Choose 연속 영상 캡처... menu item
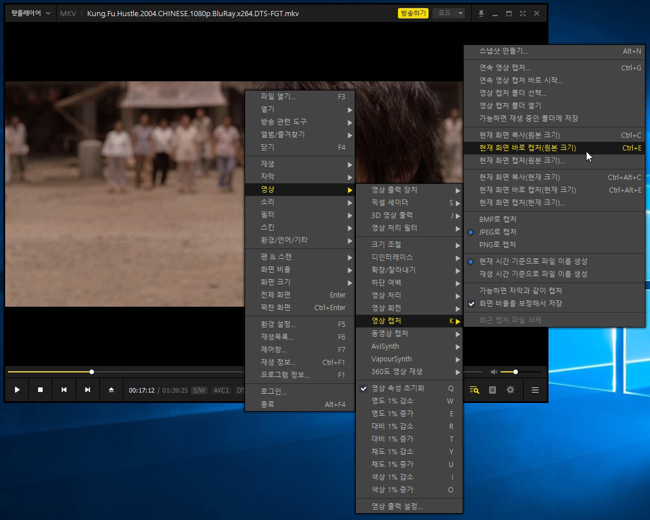650x520 pixels. 554,68
